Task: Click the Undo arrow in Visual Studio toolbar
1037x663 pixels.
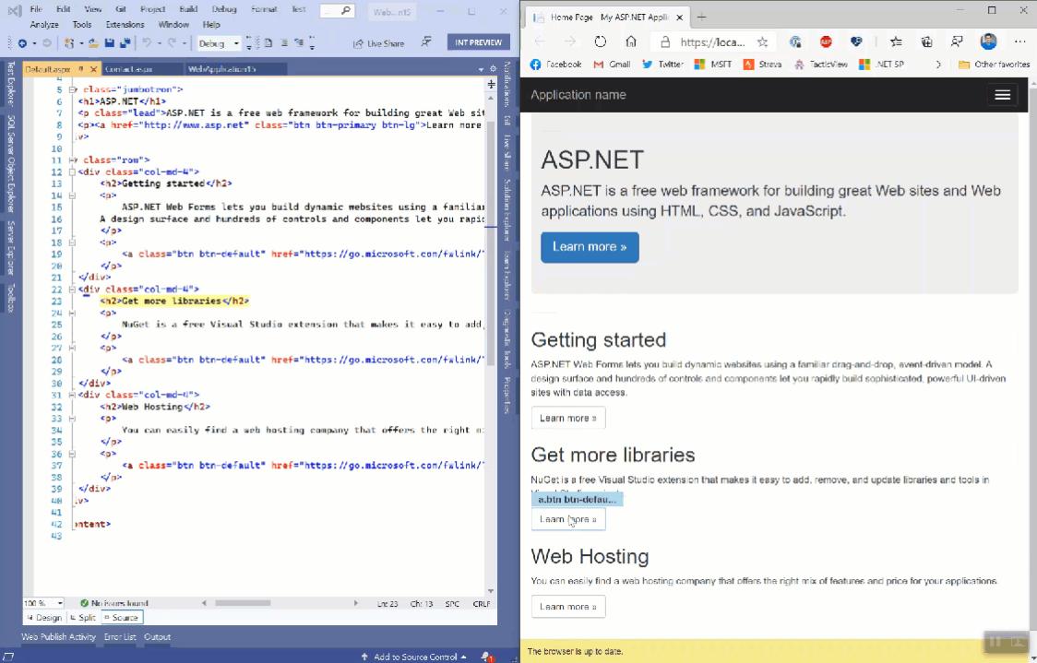Action: (x=147, y=43)
